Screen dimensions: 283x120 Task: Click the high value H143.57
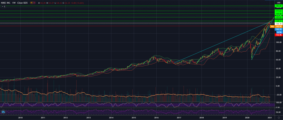(50, 3)
